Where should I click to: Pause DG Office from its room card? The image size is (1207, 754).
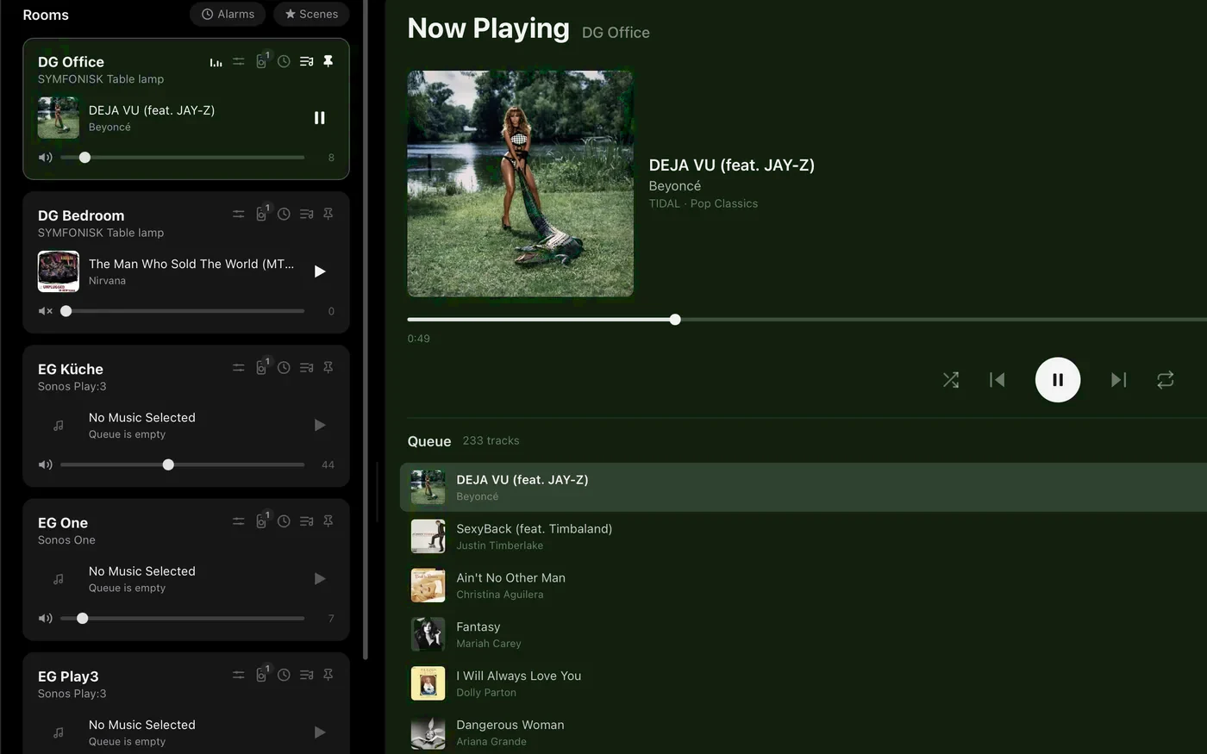[x=320, y=118]
